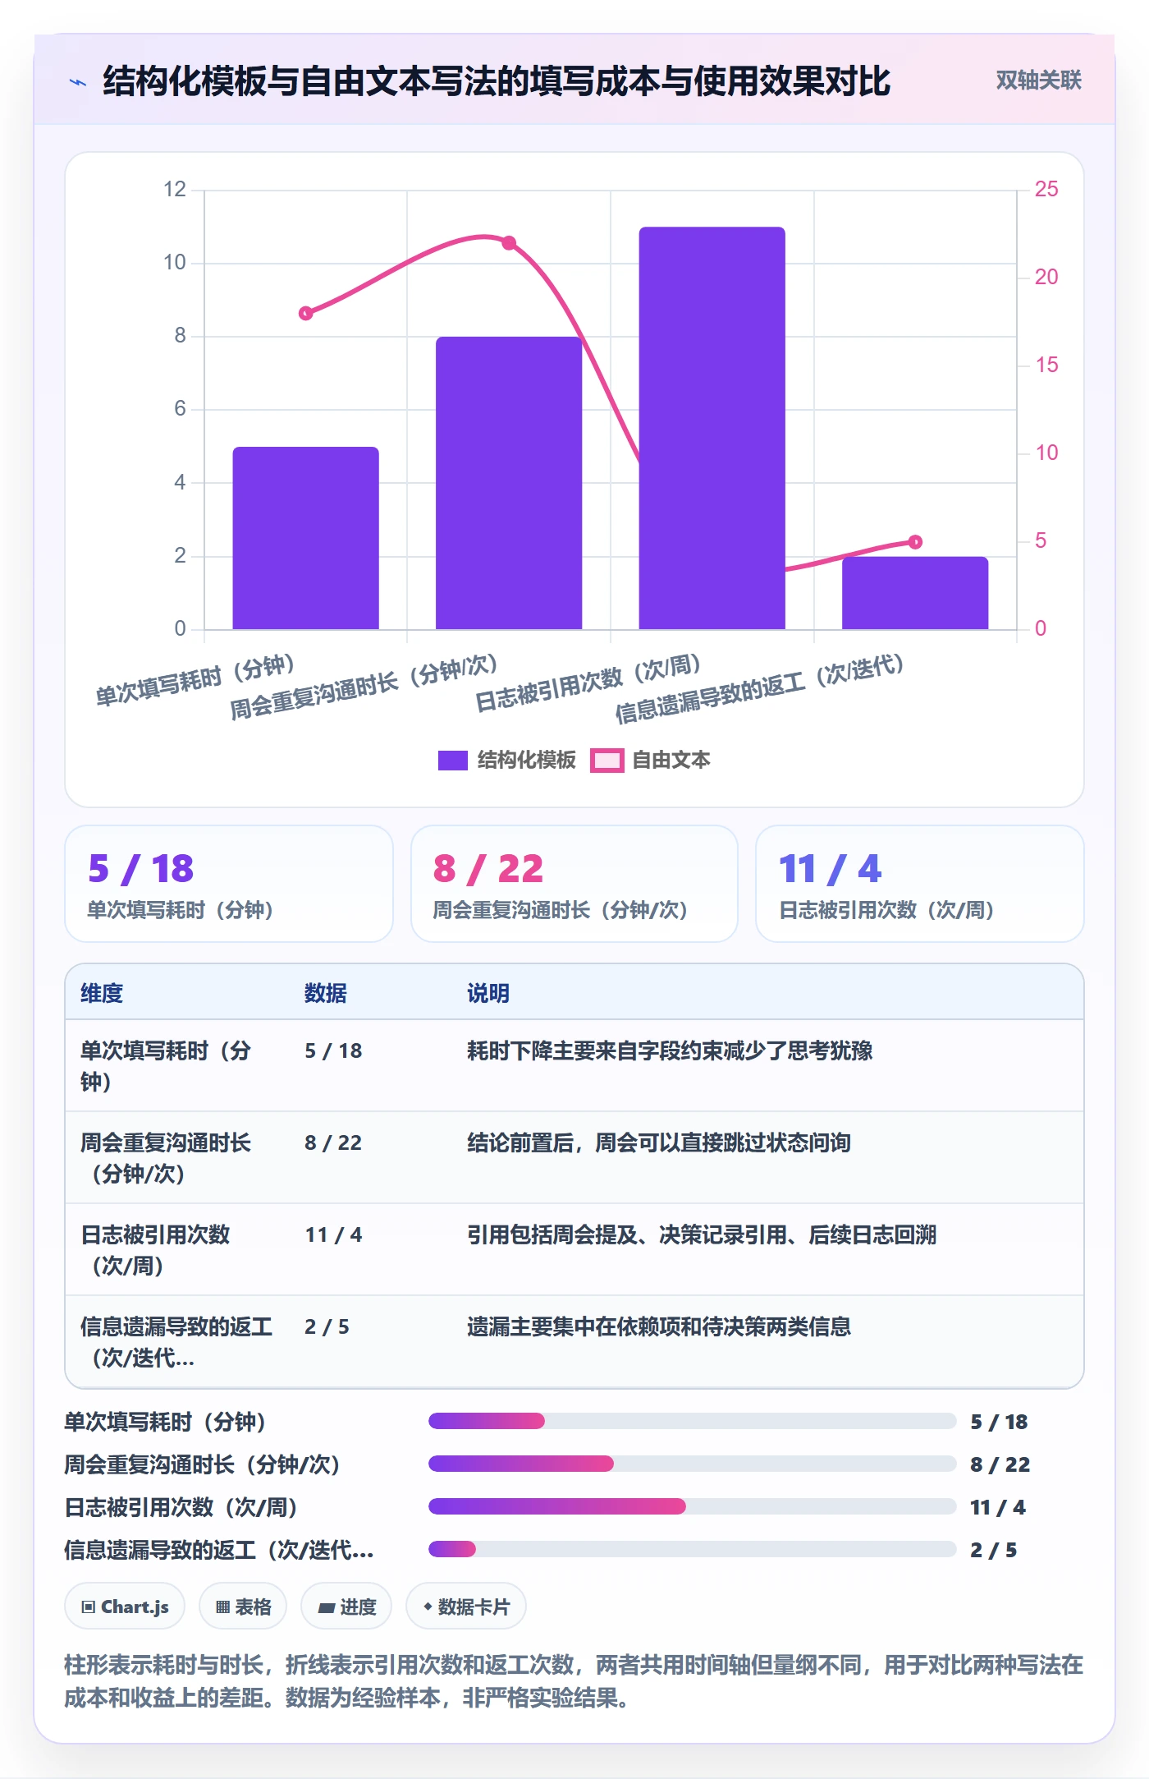The image size is (1149, 1779).
Task: Open the 11 / 4 data card
Action: 920,884
